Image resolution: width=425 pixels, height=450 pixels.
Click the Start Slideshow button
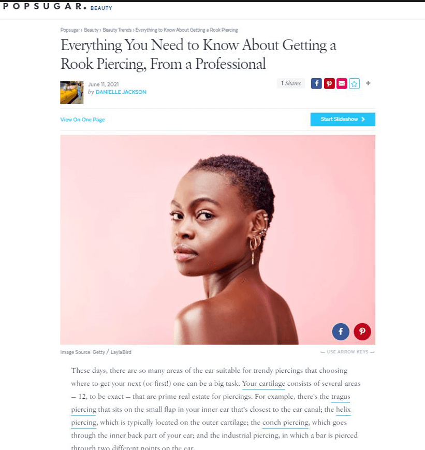click(343, 120)
